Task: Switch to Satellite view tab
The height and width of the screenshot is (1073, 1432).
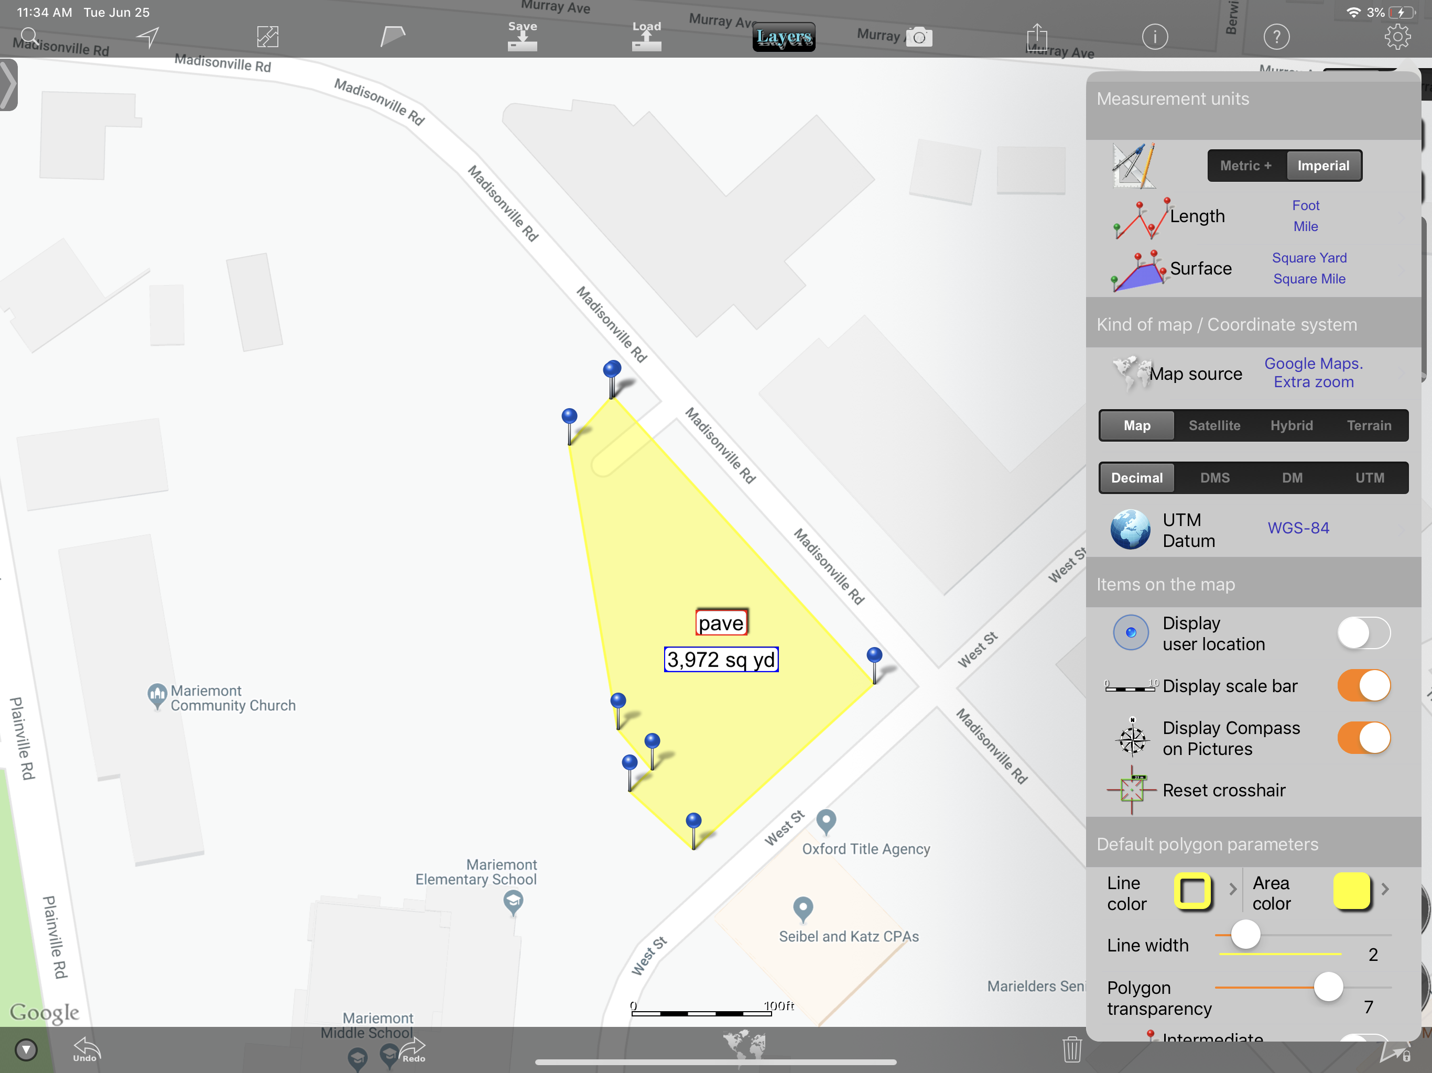Action: tap(1214, 425)
